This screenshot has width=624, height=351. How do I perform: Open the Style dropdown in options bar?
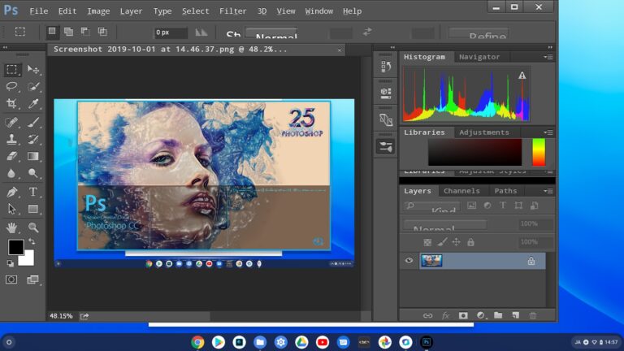[271, 32]
